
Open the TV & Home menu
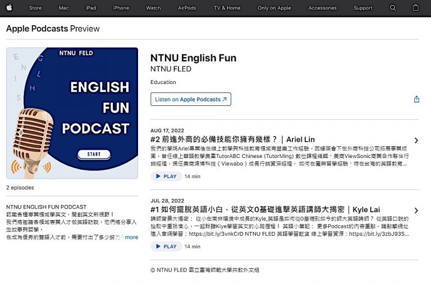click(227, 8)
